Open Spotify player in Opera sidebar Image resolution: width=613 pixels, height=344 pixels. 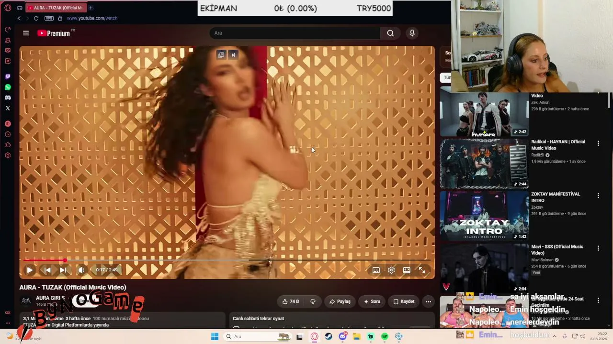[8, 124]
